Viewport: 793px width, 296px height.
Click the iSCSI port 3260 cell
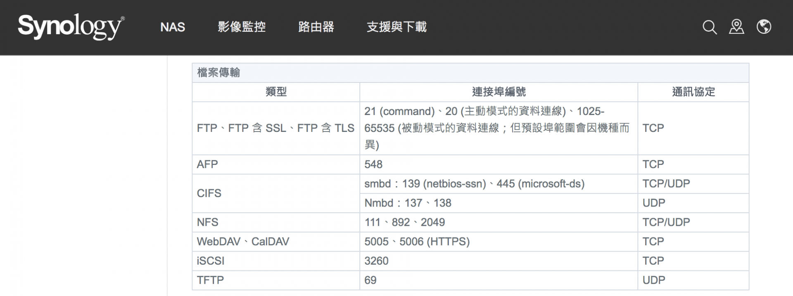coord(376,261)
